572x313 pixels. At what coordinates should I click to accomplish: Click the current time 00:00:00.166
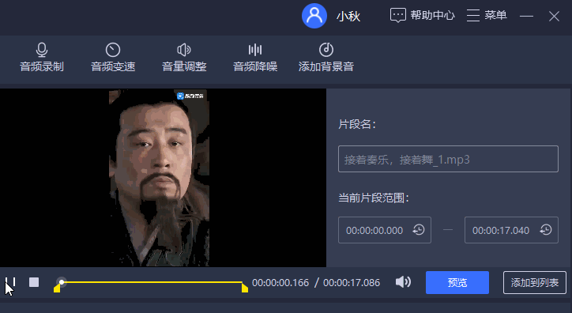pos(280,283)
